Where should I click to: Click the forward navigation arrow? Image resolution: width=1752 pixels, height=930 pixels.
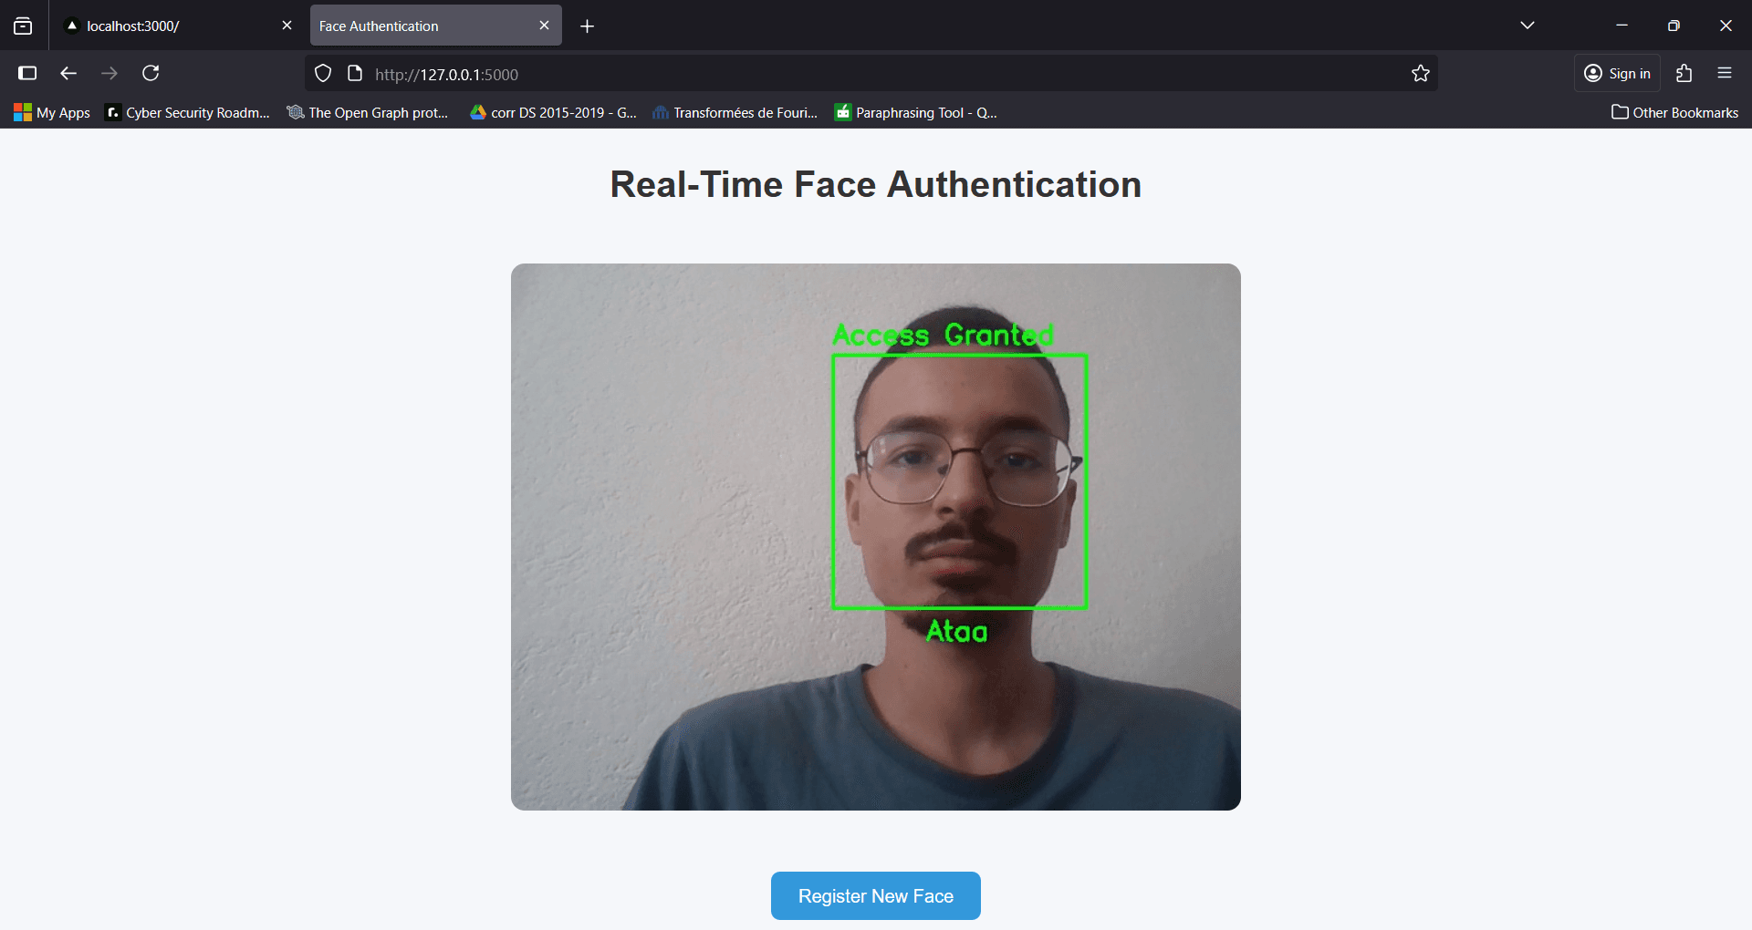(x=109, y=73)
